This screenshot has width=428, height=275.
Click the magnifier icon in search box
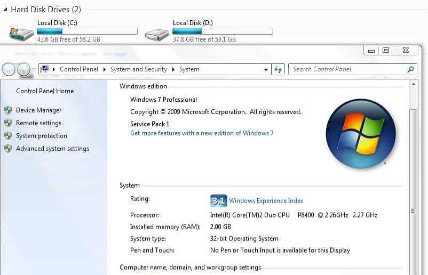(x=410, y=69)
